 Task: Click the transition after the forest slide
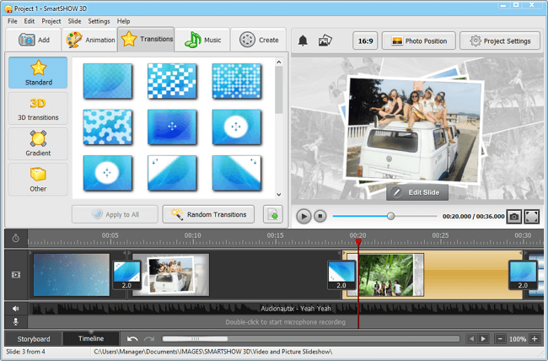(x=523, y=275)
